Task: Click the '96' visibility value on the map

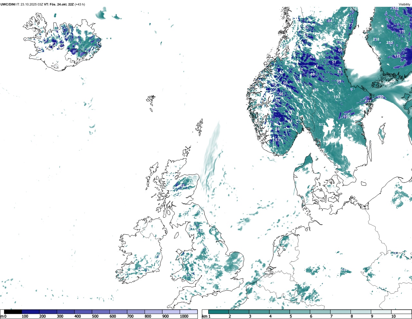Action: [x=316, y=90]
